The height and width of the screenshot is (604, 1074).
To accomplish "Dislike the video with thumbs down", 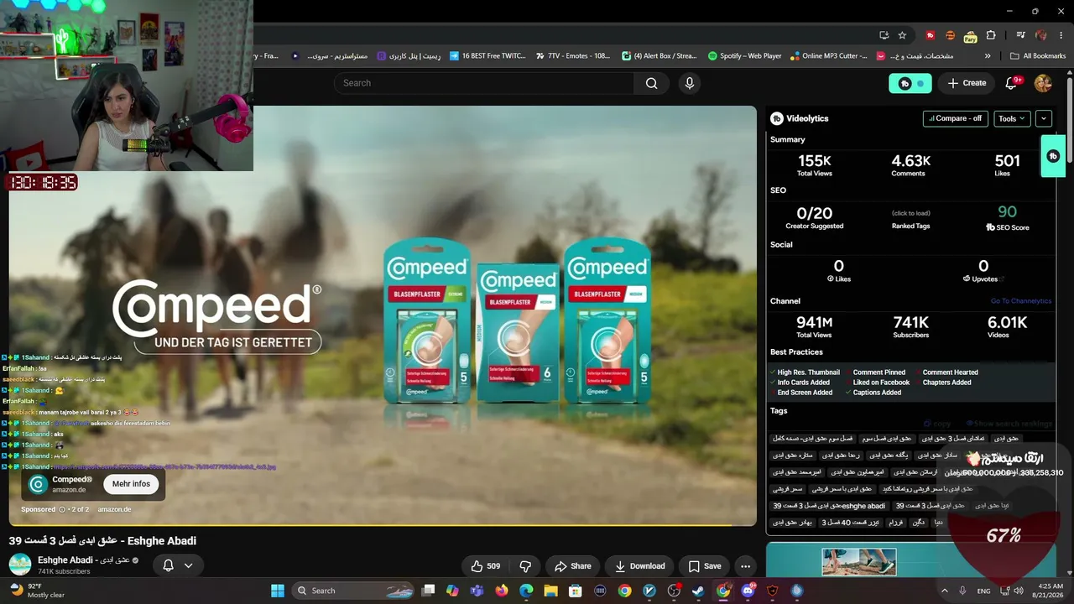I will [525, 566].
